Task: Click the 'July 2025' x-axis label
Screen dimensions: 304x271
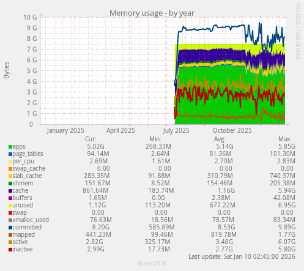Action: (x=176, y=130)
